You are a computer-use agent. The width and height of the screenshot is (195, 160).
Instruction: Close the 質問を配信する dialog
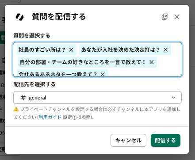(177, 17)
